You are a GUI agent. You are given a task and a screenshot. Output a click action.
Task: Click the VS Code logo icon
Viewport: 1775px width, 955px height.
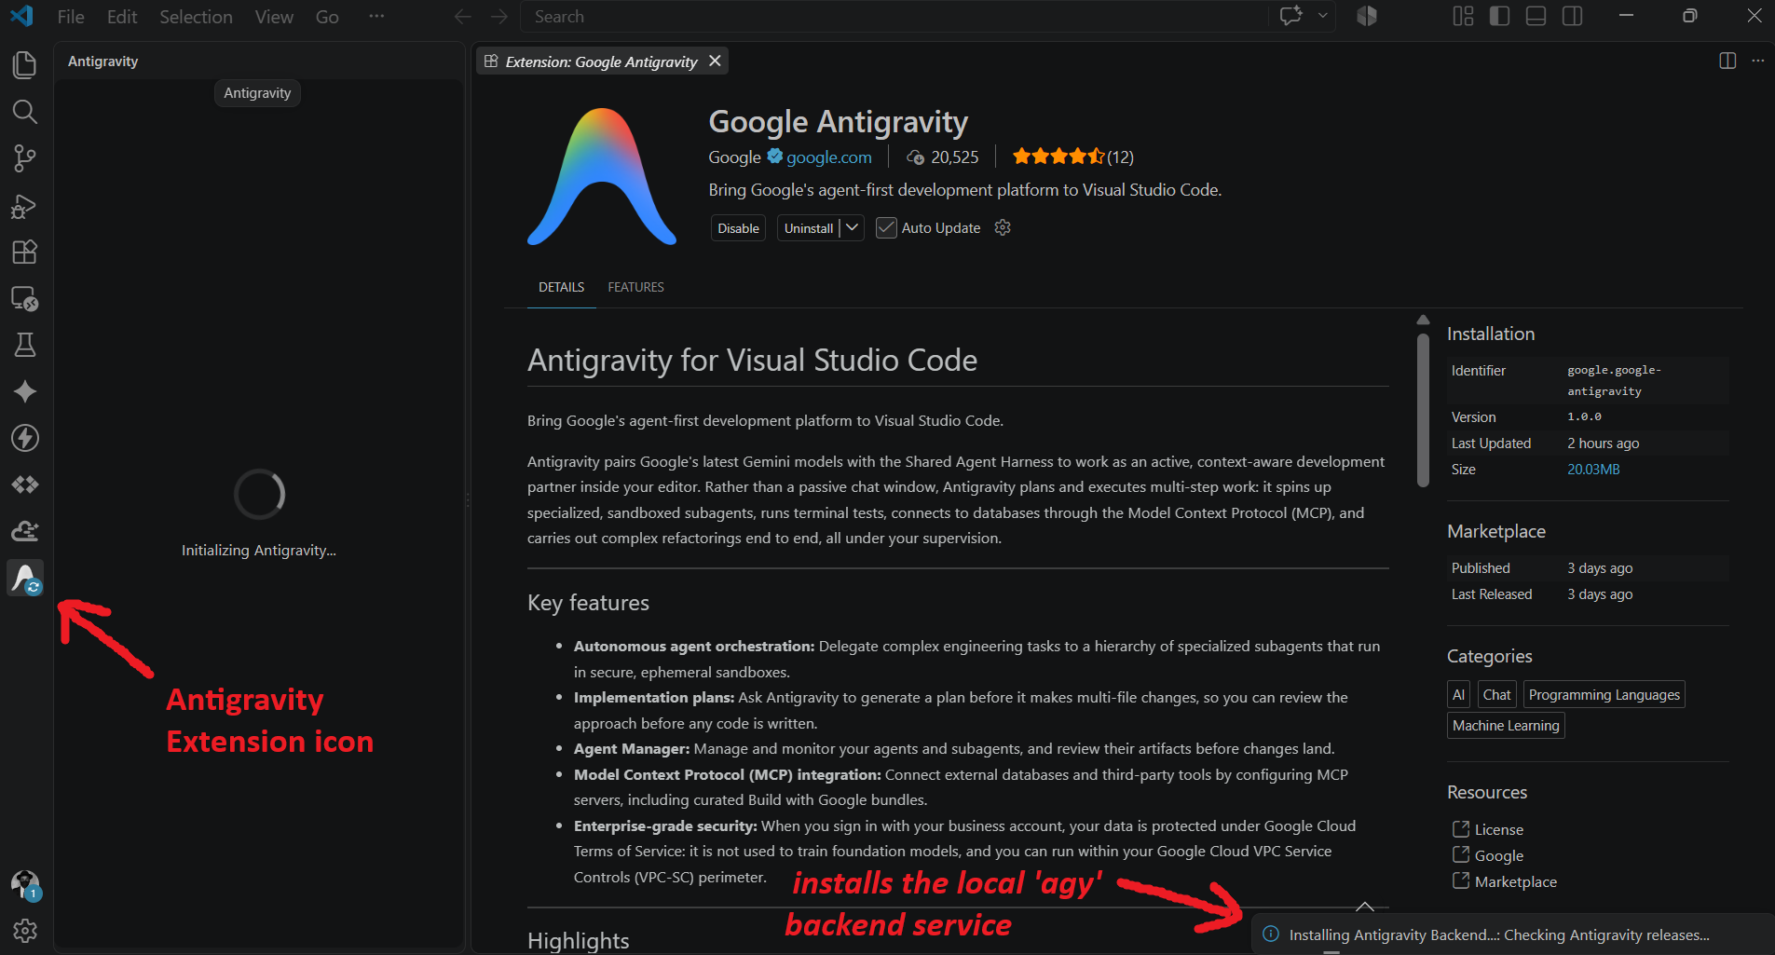[22, 16]
